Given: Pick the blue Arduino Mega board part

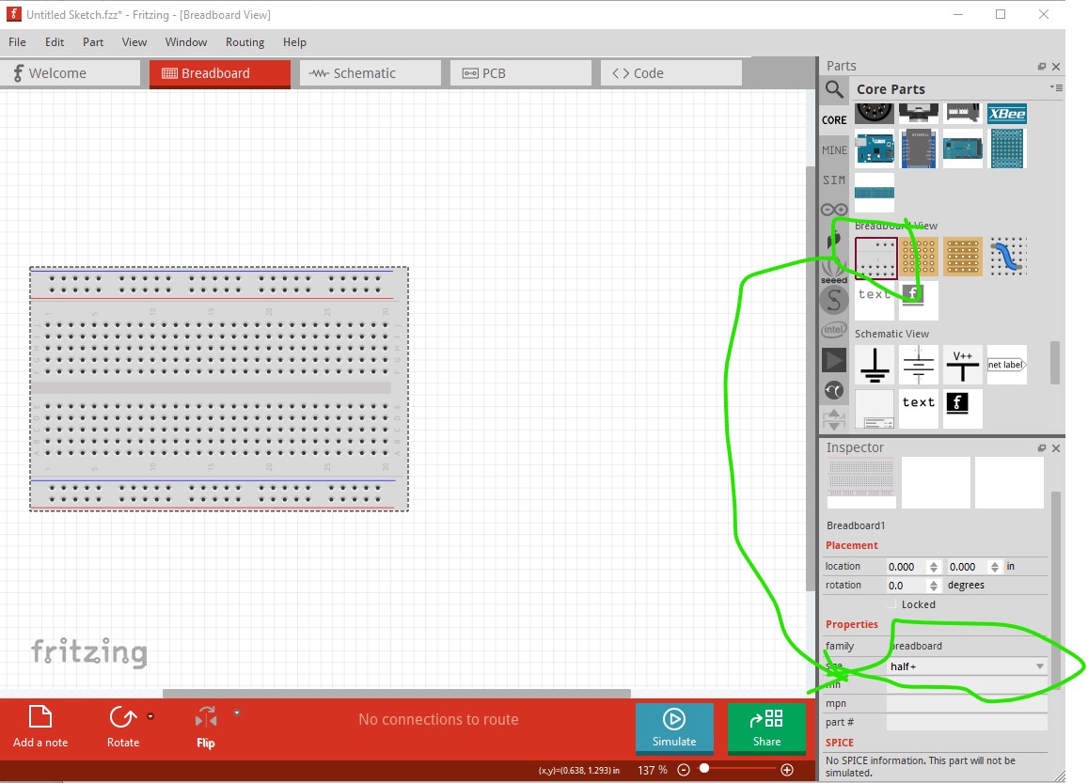Looking at the screenshot, I should click(962, 149).
